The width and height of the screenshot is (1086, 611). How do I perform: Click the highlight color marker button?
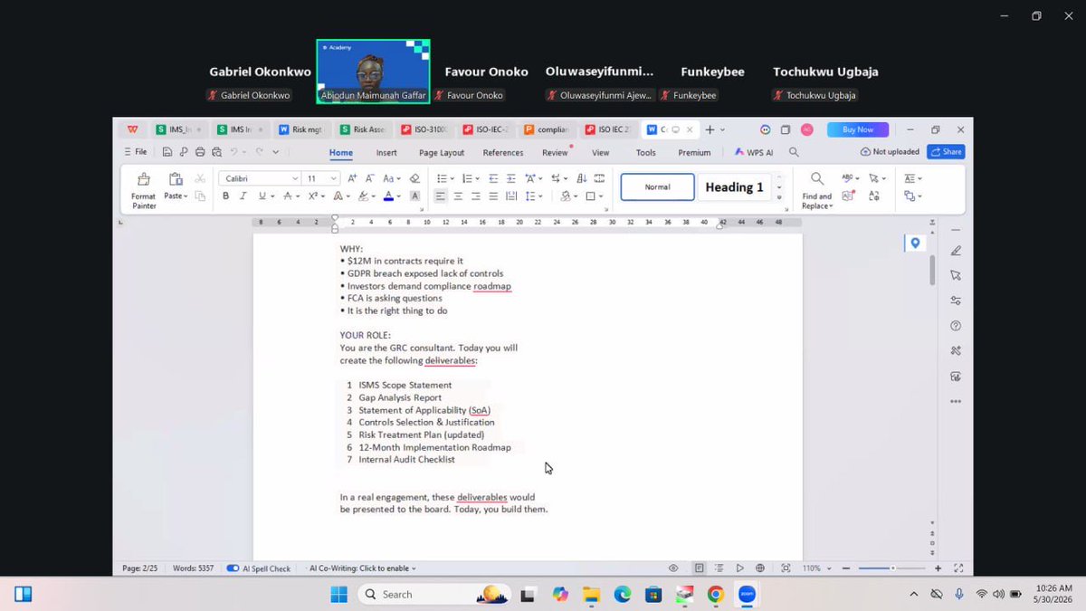click(x=363, y=196)
